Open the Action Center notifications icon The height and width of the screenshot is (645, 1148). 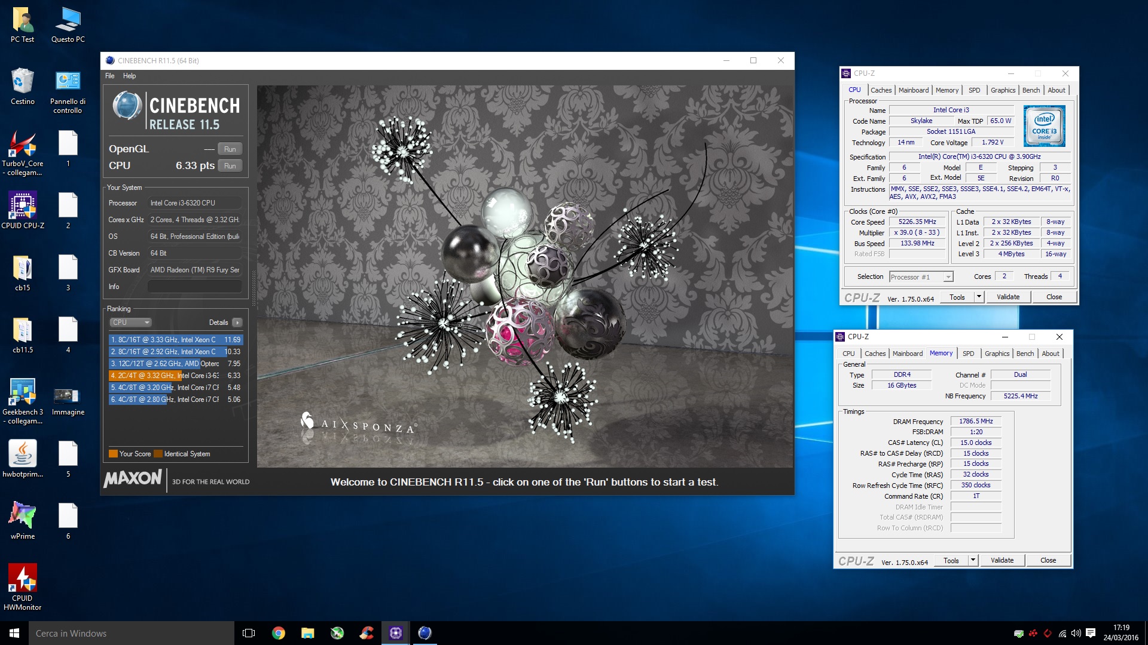(1091, 633)
